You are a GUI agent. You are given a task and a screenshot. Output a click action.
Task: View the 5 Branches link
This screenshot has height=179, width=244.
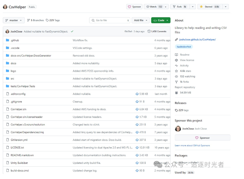36,20
